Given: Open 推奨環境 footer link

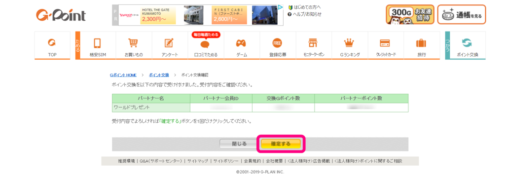Looking at the screenshot, I should 126,161.
